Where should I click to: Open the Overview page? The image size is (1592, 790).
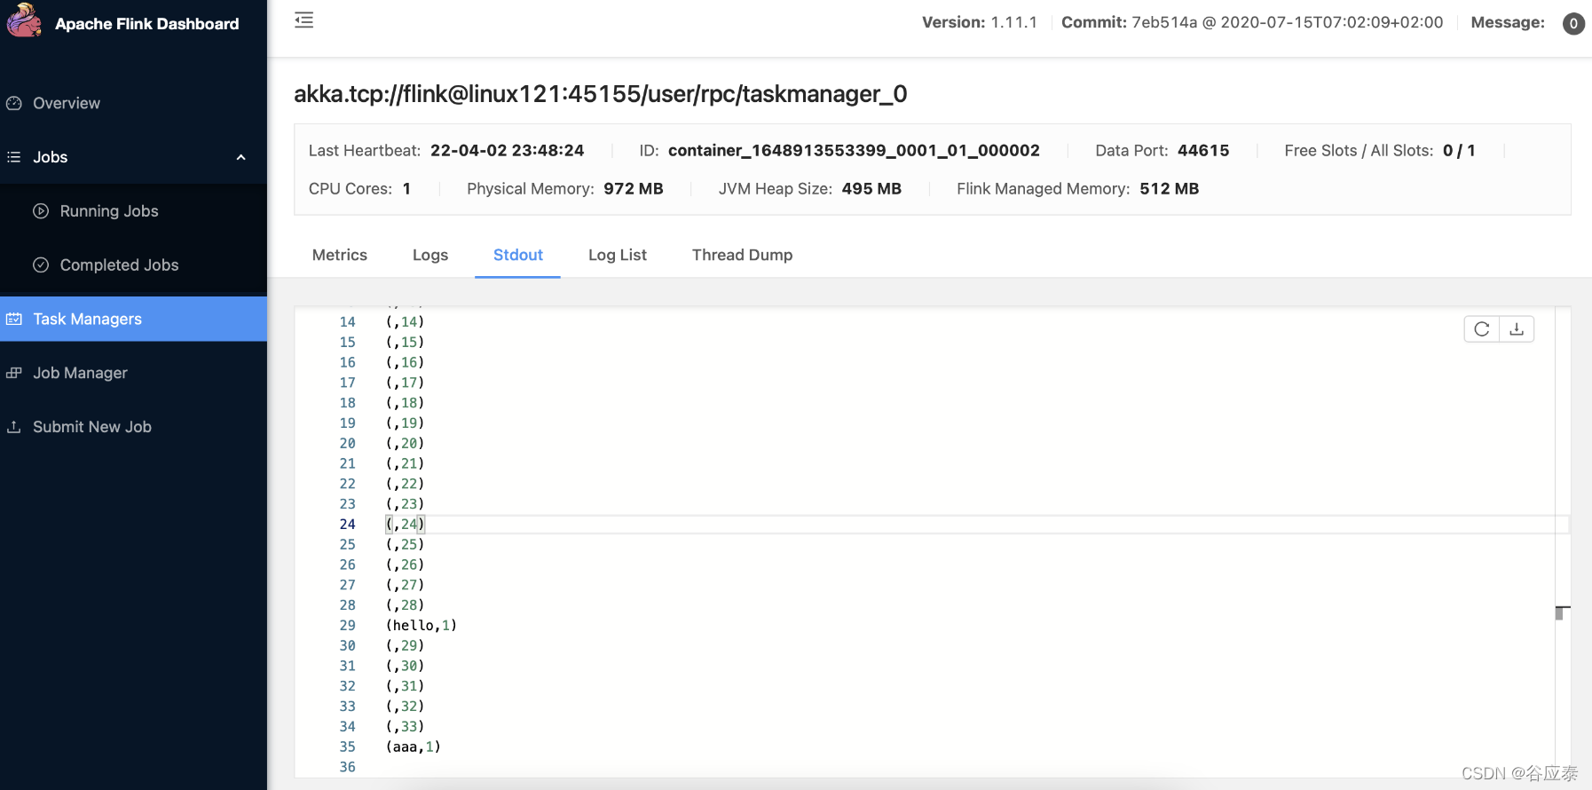click(133, 103)
